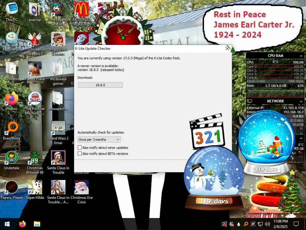Click Firefox on the taskbar
Screen dimensions: 306x230
point(22,224)
